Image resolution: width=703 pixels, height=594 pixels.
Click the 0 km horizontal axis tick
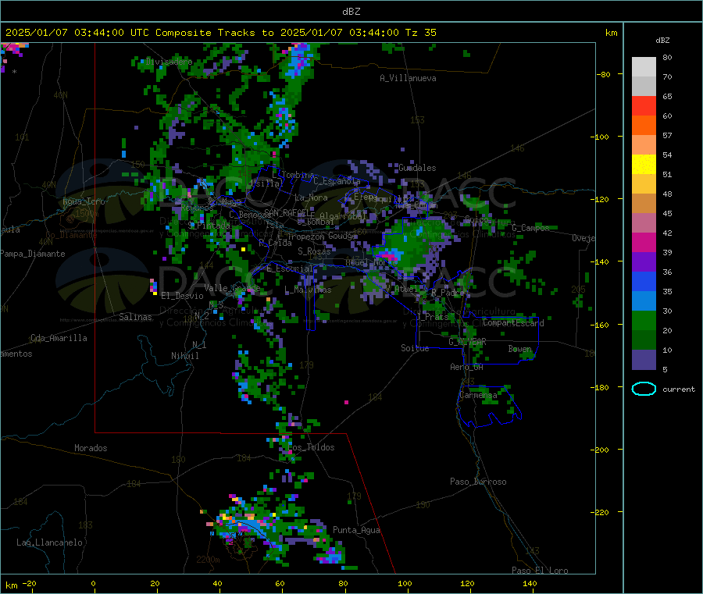point(93,583)
